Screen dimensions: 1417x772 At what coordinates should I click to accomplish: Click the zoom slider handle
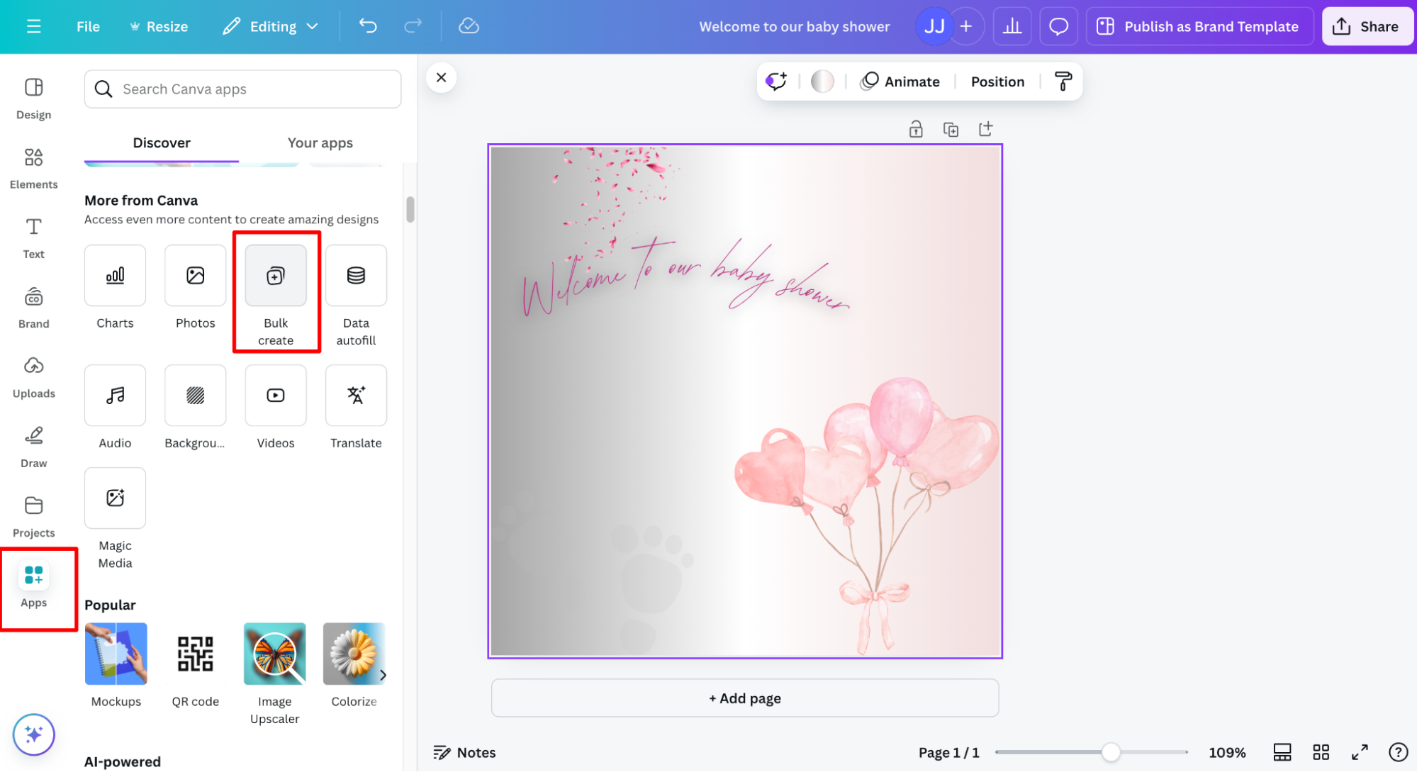[x=1111, y=752]
